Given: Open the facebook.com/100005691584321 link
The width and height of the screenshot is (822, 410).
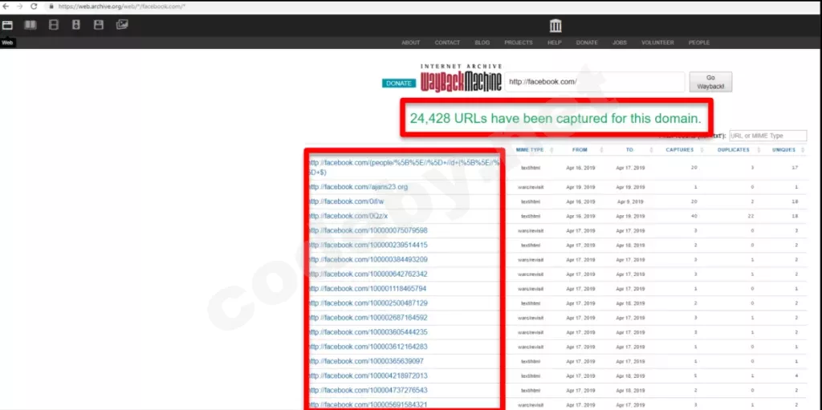Looking at the screenshot, I should (x=368, y=404).
